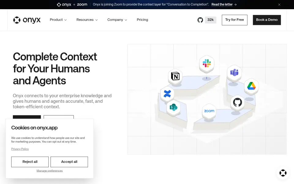Click the Onyx + Zoom banner logo
Image resolution: width=294 pixels, height=184 pixels.
coord(72,5)
